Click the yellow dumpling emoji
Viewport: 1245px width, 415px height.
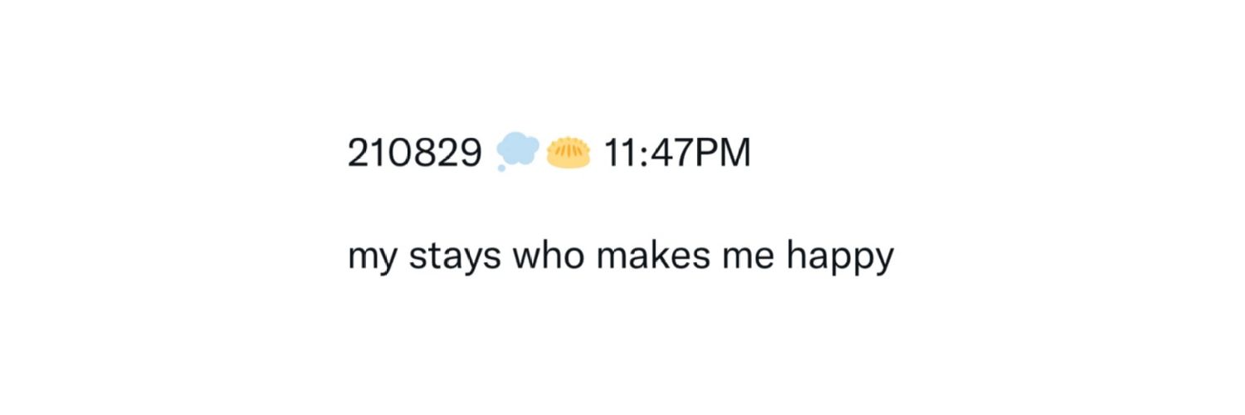tap(569, 152)
